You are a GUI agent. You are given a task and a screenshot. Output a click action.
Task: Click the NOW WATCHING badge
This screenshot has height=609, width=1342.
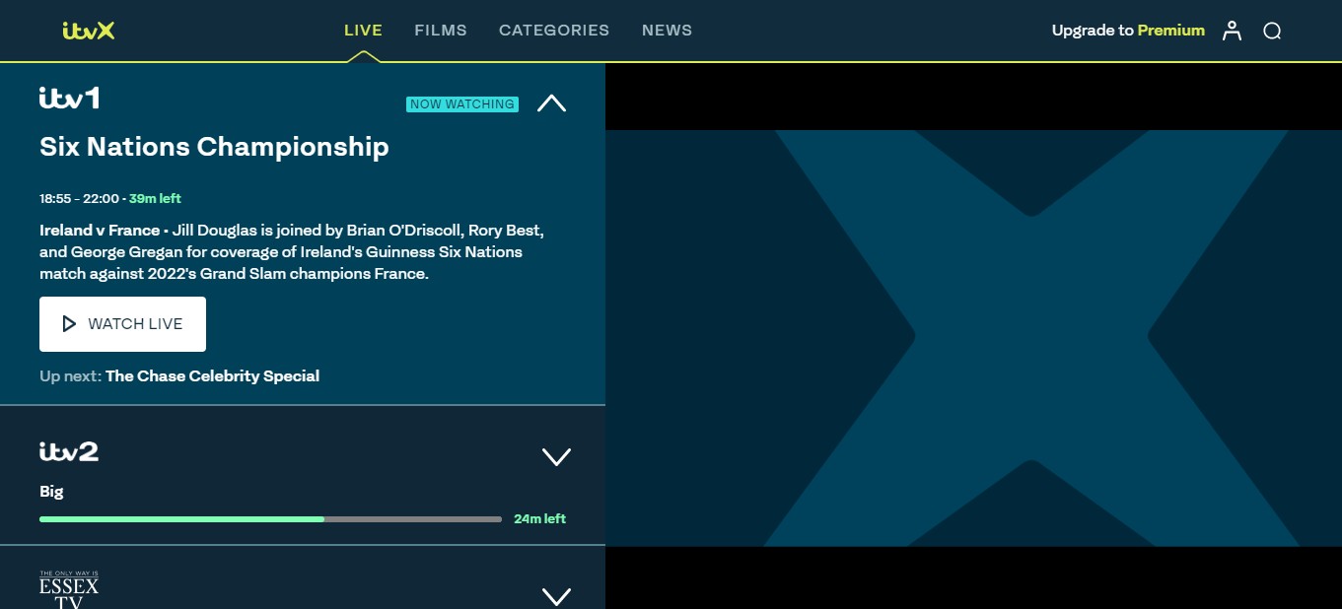(462, 103)
